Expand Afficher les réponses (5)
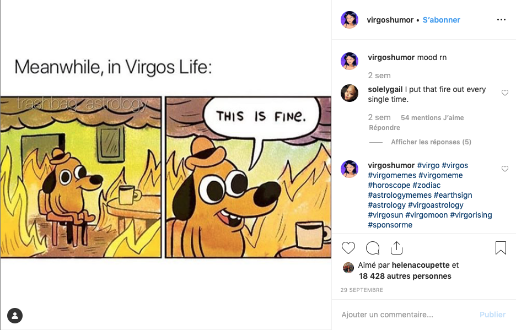Screen dimensions: 516x330 pos(431,142)
